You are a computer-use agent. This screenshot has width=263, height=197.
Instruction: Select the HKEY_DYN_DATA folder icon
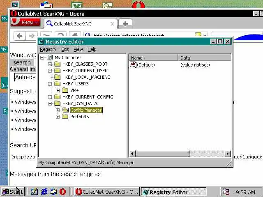tap(57, 103)
